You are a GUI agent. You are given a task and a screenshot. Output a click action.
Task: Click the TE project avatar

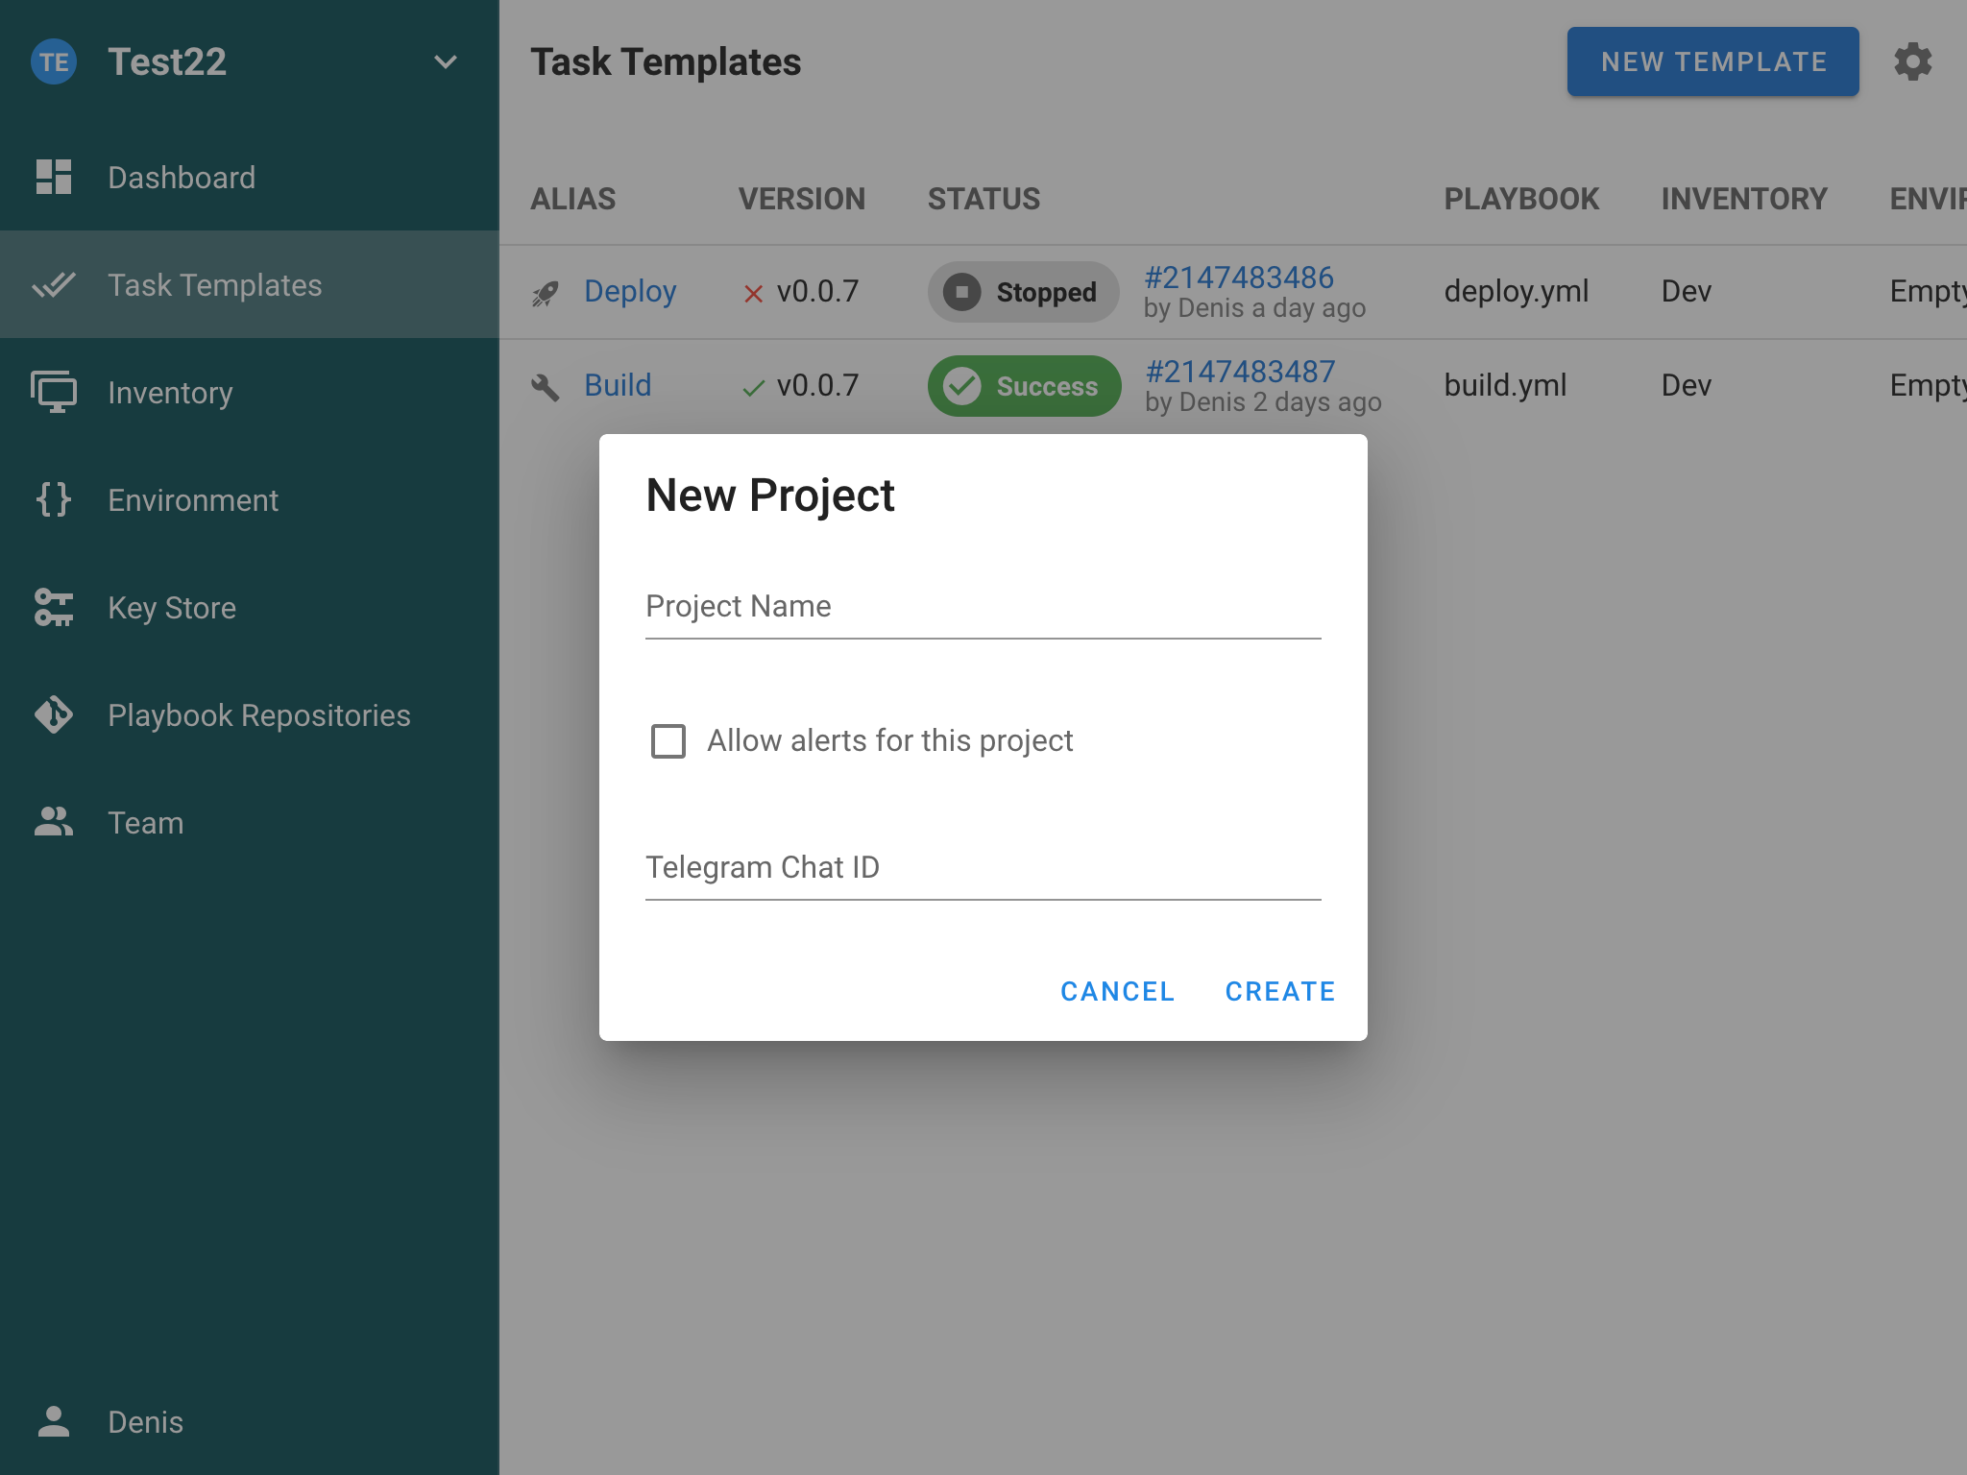(54, 61)
